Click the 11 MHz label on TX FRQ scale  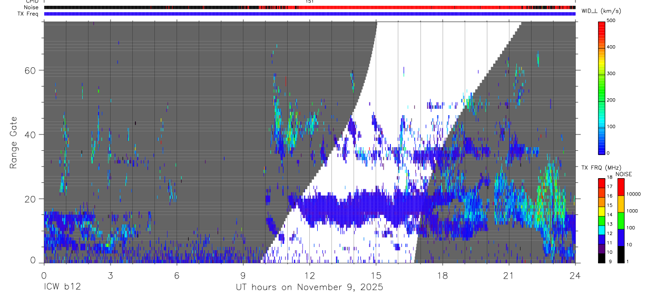click(x=611, y=243)
